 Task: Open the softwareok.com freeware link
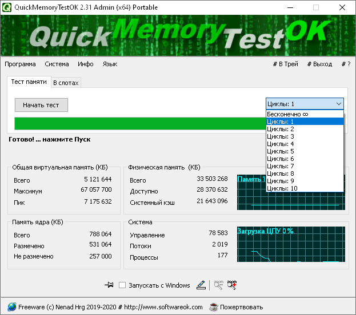coord(110,307)
